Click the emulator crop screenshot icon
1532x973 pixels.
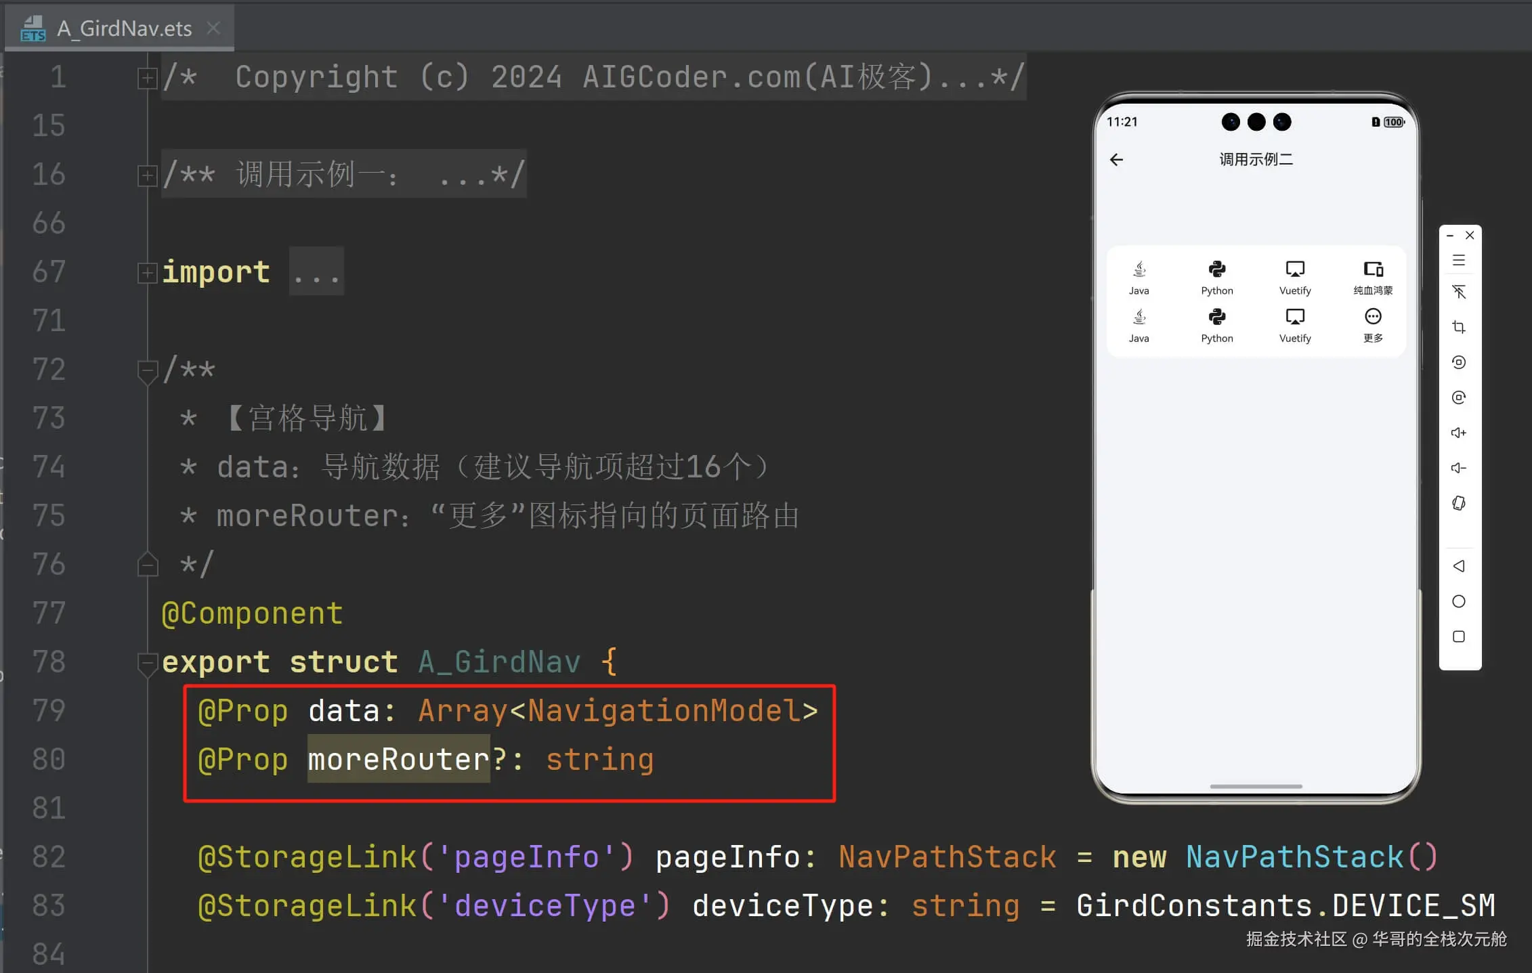[x=1459, y=327]
